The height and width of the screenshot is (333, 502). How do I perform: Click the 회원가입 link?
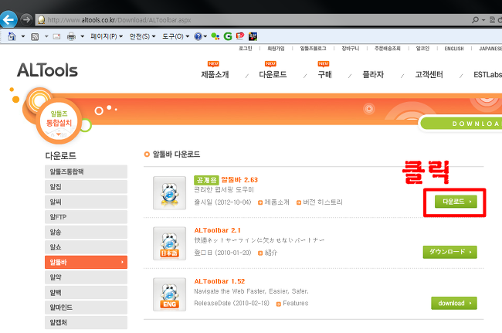coord(276,49)
